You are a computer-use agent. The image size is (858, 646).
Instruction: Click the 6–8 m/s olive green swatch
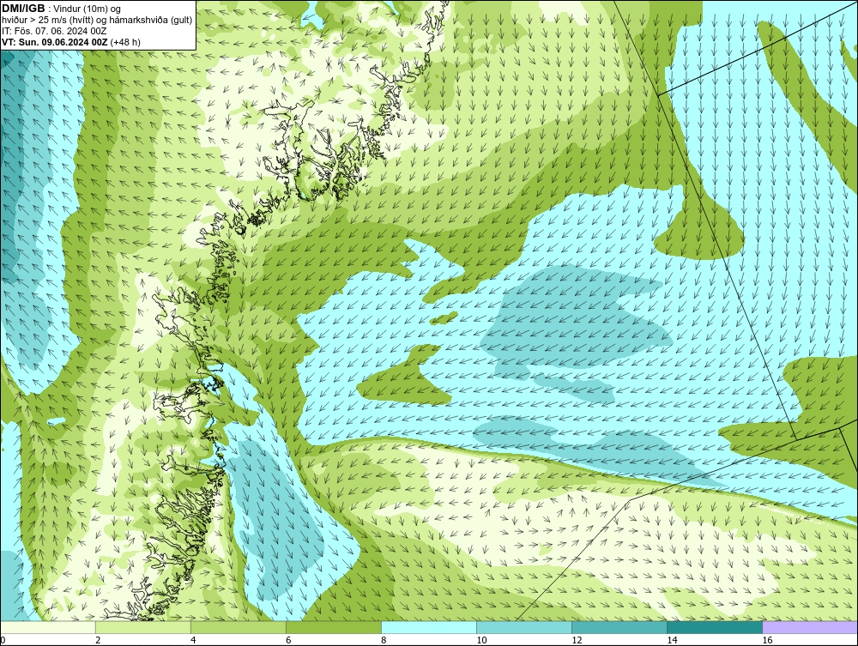coord(333,627)
